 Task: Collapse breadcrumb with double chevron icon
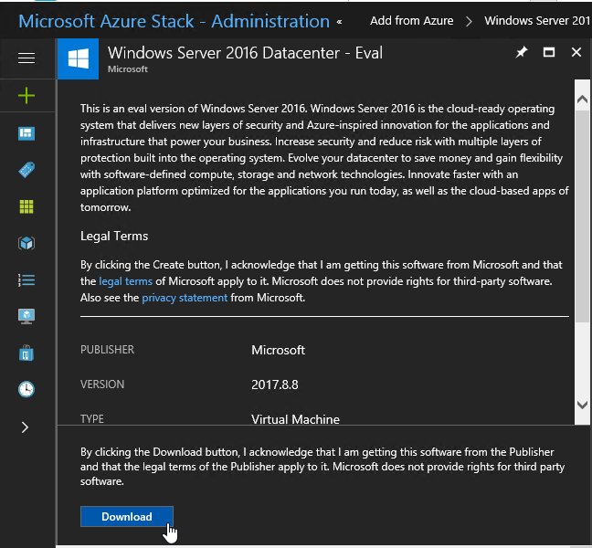[340, 22]
